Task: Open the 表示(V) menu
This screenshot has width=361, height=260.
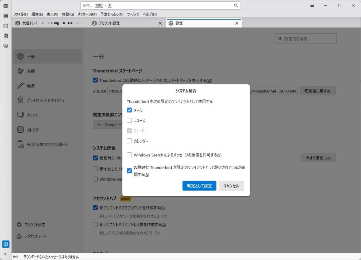Action: [52, 14]
